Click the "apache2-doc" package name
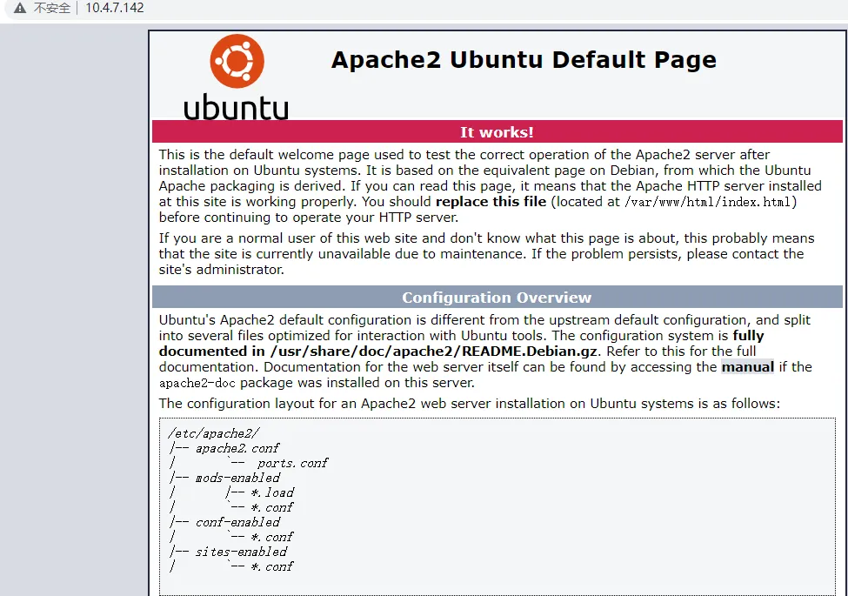Screen dimensions: 848x596 197,384
